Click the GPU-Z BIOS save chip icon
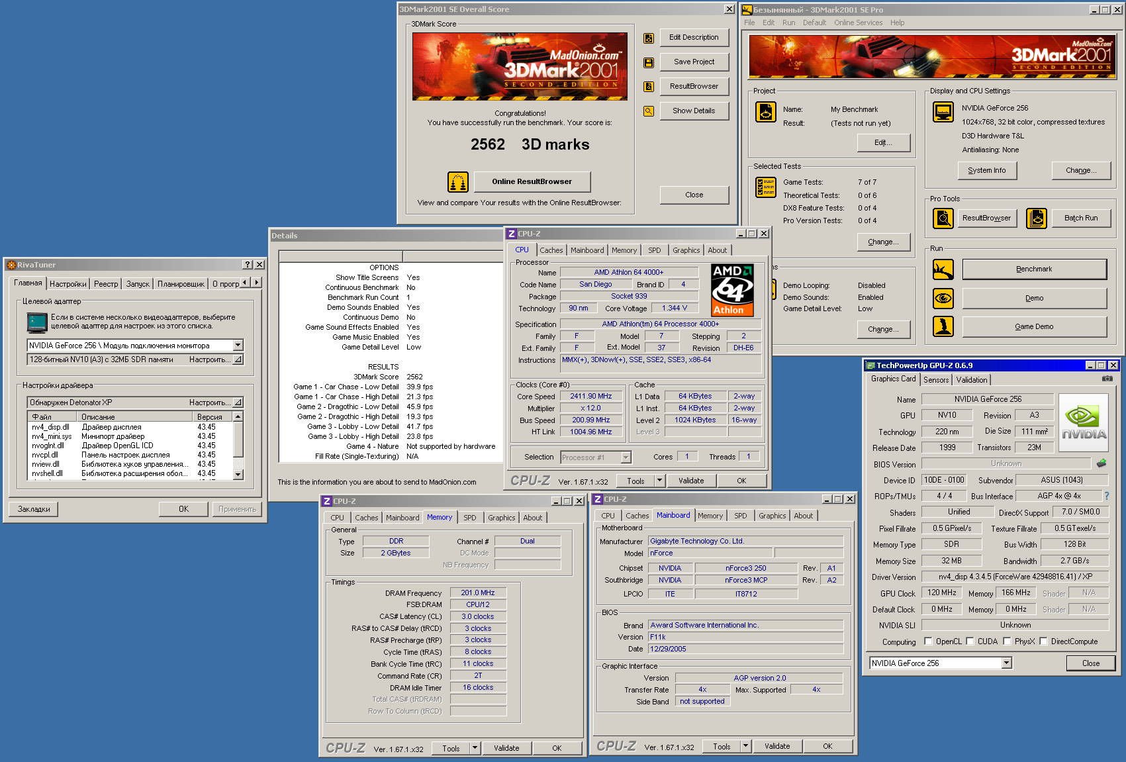 point(1102,463)
